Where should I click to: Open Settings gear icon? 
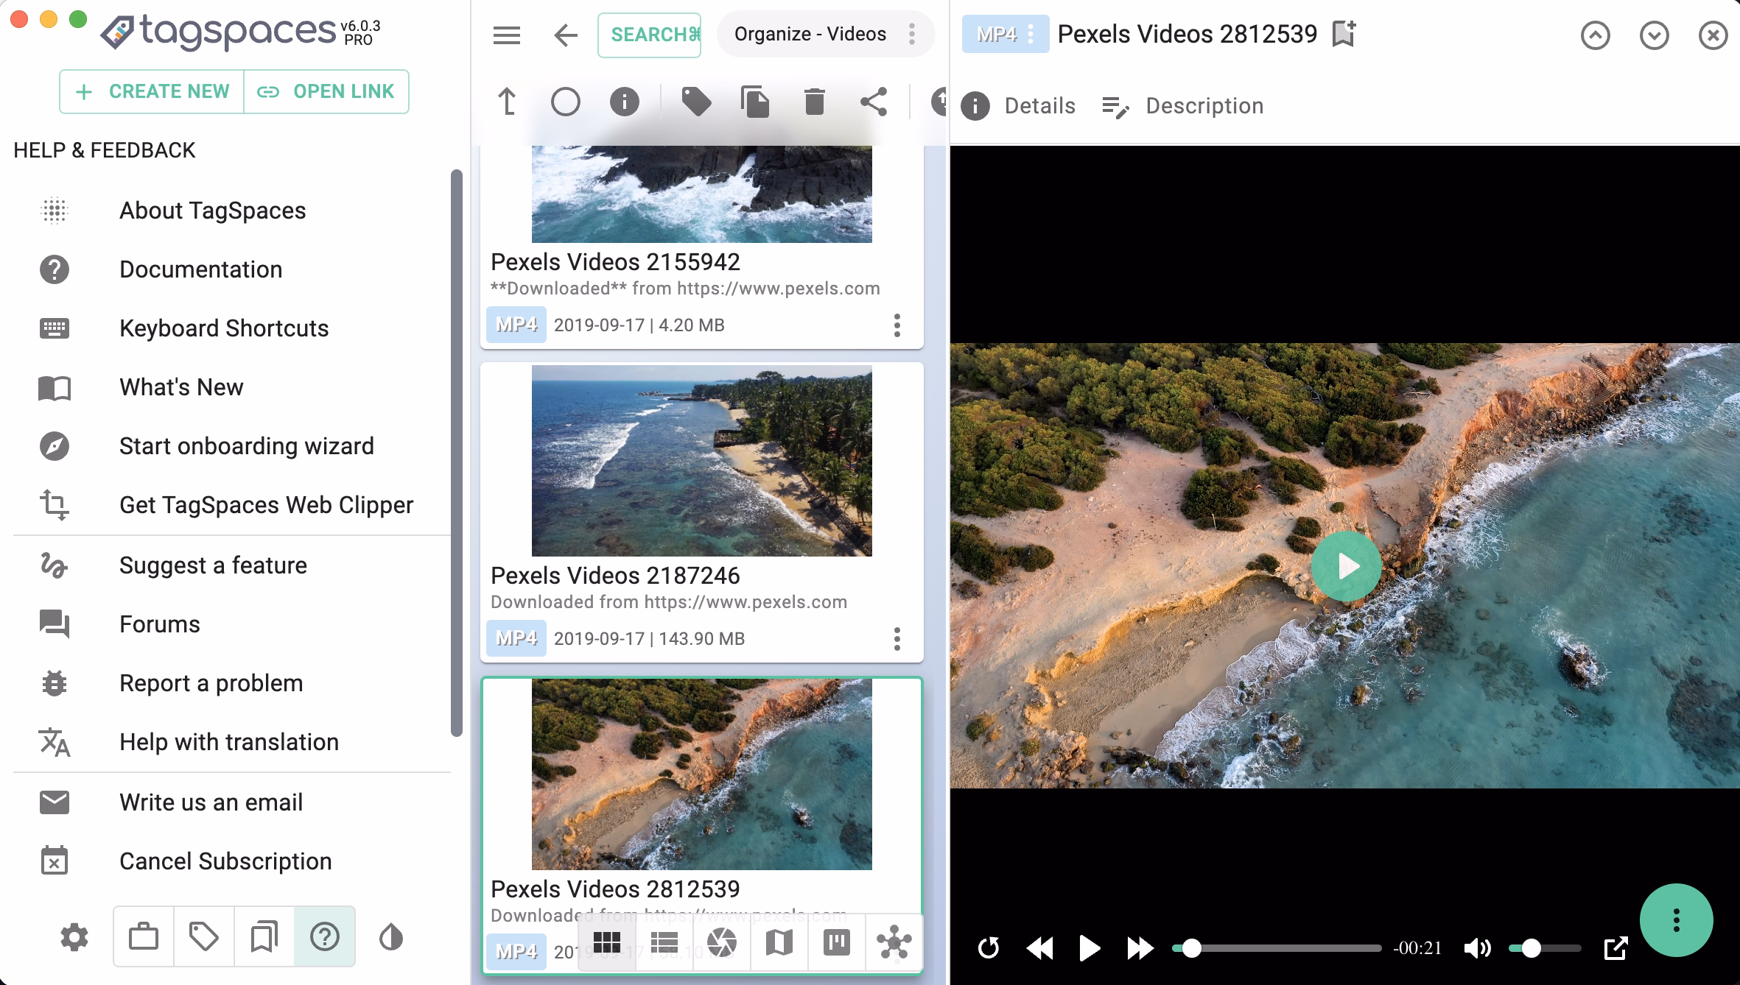pos(74,937)
